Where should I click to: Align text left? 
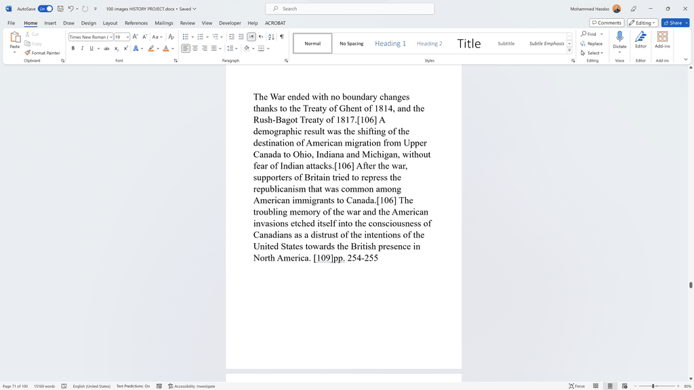(x=186, y=49)
